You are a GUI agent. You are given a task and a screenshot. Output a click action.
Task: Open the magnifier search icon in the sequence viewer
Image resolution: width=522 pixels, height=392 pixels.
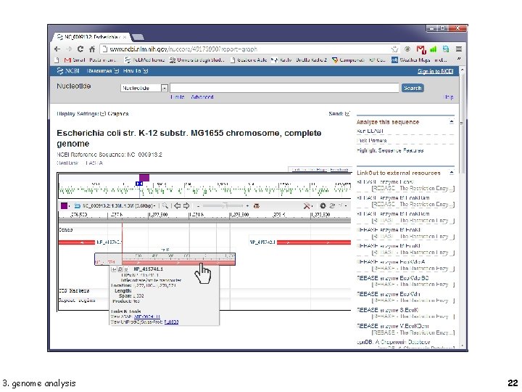[x=165, y=205]
